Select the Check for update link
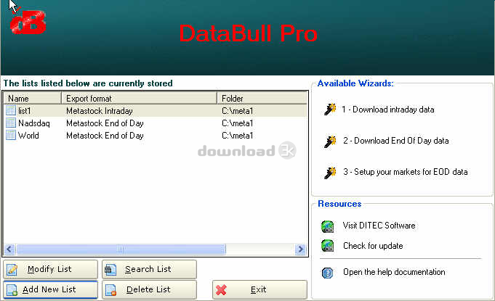Screen dimensions: 495x301 373,246
